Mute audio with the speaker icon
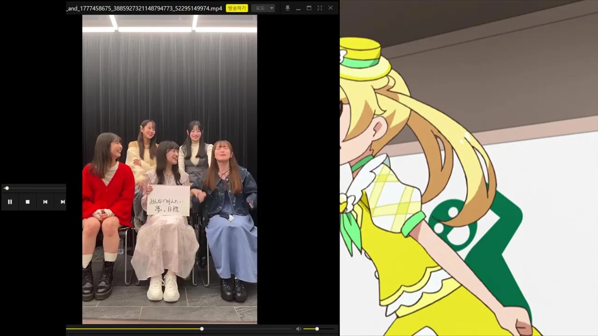Viewport: 598px width, 336px height. coord(299,329)
